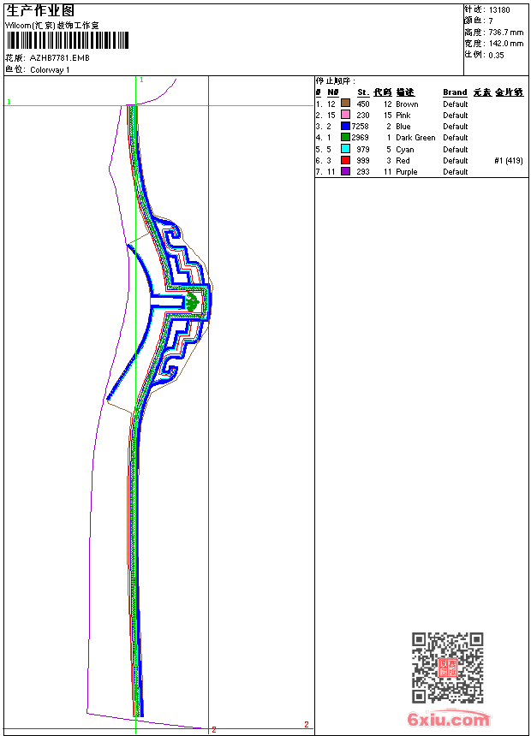Select the Cyan color swatch
Screen dimensions: 531x736
346,149
